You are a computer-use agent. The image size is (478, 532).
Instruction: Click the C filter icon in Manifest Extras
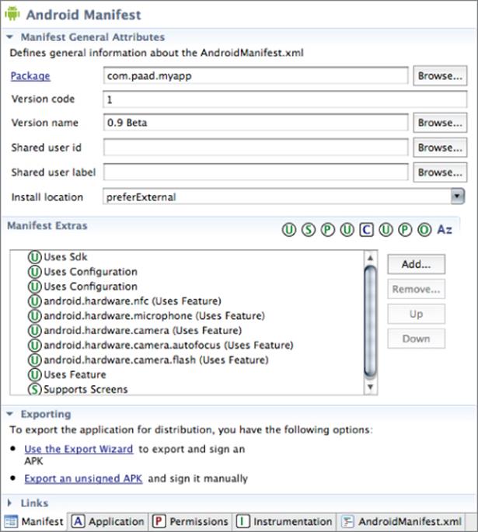pos(366,230)
